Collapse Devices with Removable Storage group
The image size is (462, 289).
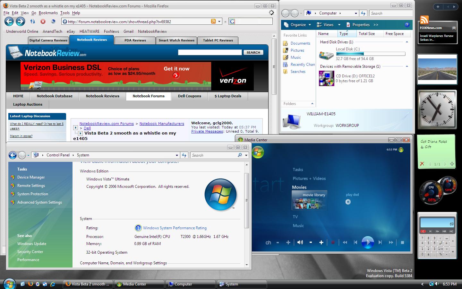pos(407,66)
